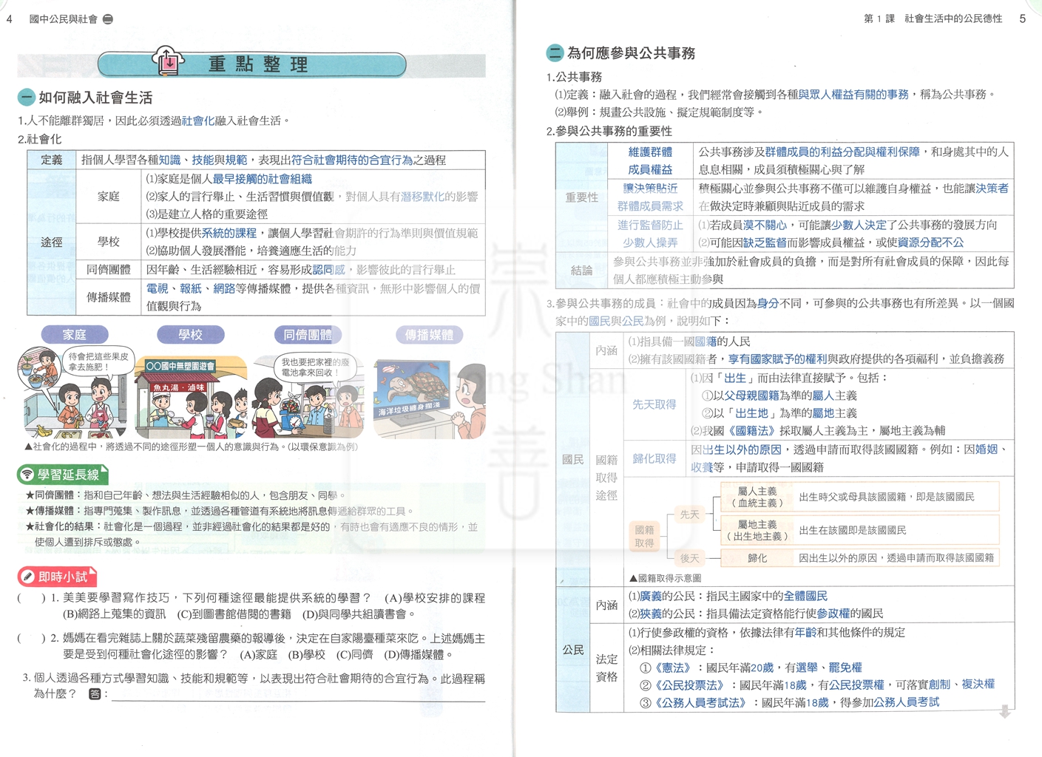Viewport: 1042px width, 757px height.
Task: Click the 法定資格 cell in the 公民 section
Action: coord(607,668)
